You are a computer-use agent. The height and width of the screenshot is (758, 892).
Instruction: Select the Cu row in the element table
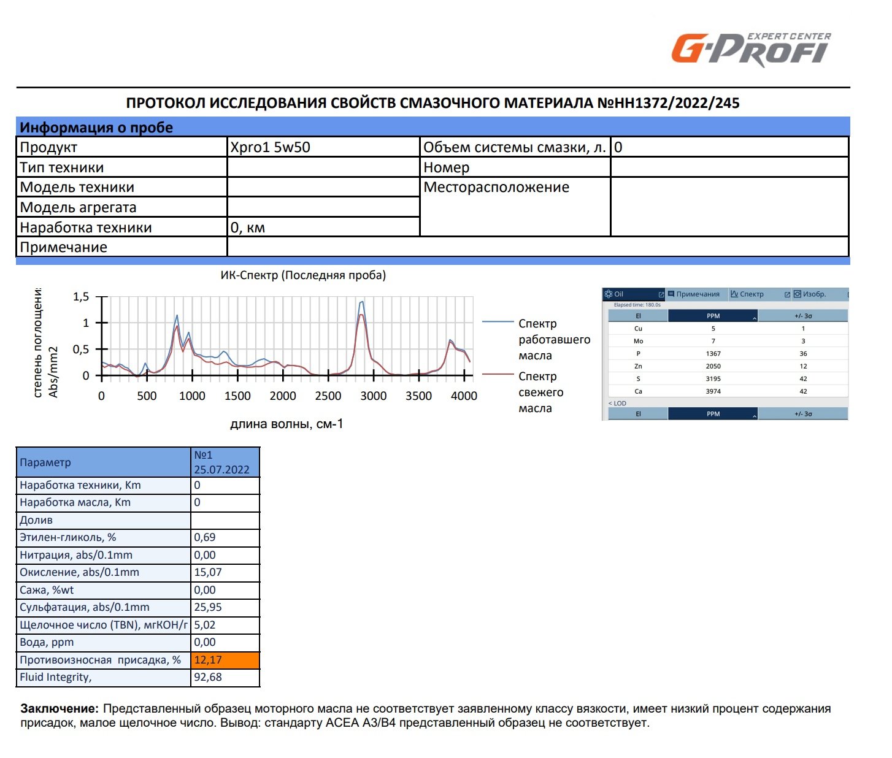point(728,329)
